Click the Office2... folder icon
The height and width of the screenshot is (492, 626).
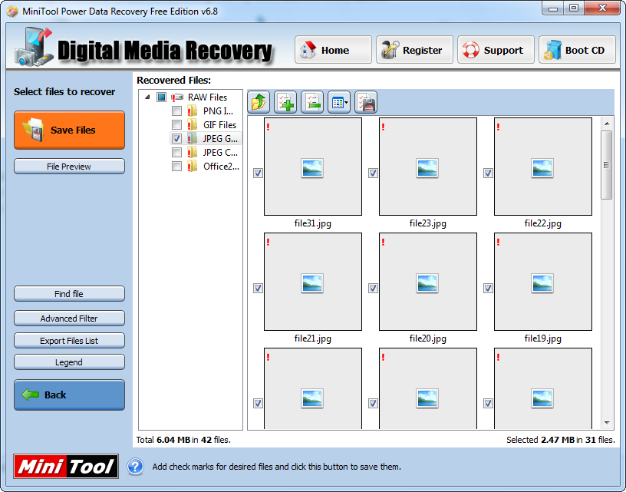coord(192,166)
